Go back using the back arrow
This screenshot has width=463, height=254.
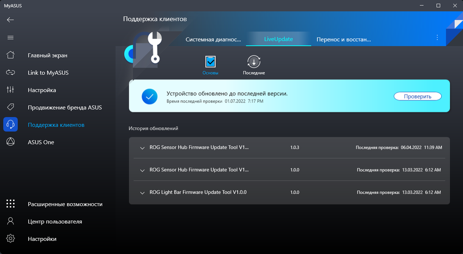pos(10,20)
